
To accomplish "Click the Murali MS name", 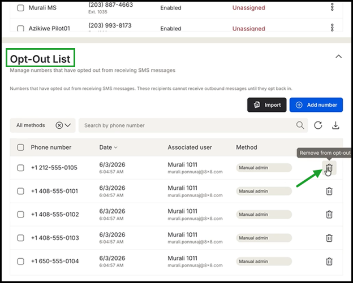I will (42, 8).
